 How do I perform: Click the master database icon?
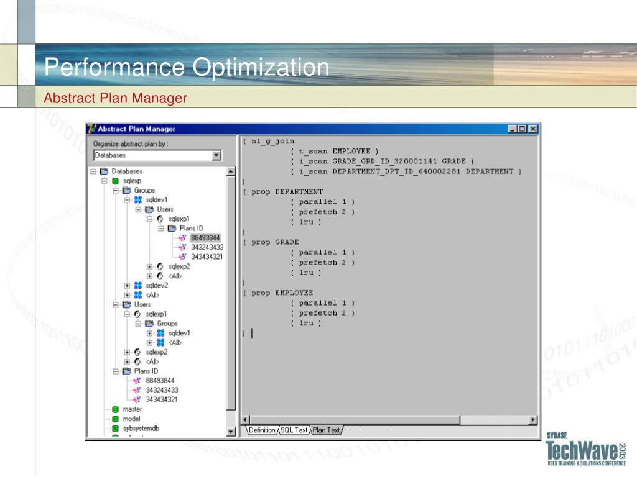pos(115,409)
